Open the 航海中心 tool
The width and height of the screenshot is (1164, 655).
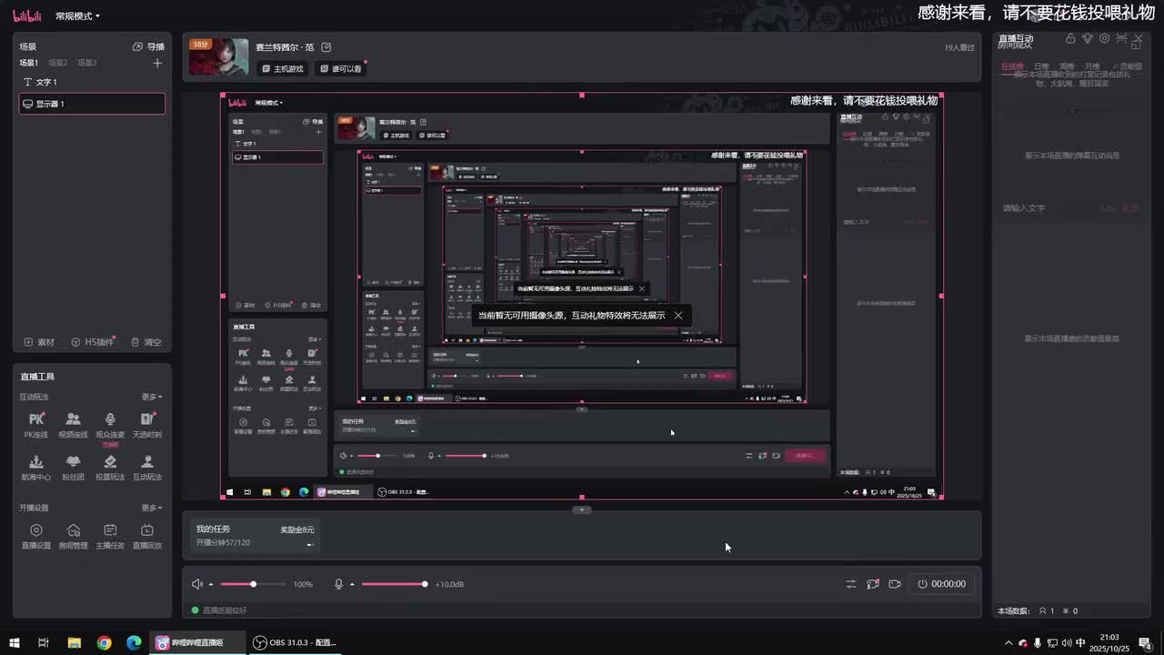(36, 468)
